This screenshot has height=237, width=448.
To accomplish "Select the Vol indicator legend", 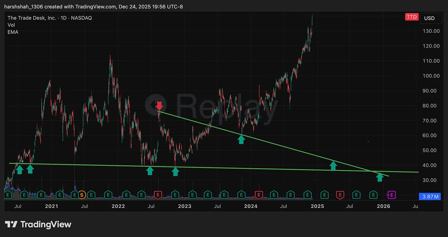I will click(11, 25).
